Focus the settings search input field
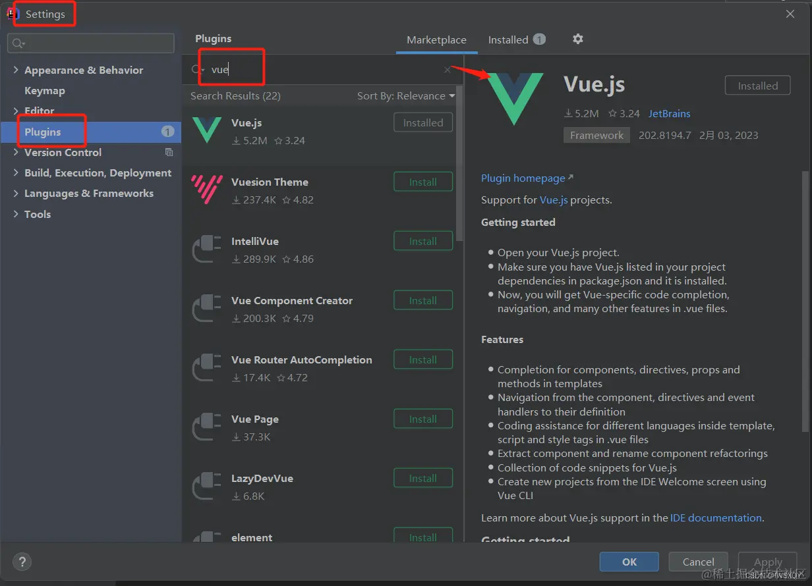Image resolution: width=812 pixels, height=586 pixels. pos(91,43)
